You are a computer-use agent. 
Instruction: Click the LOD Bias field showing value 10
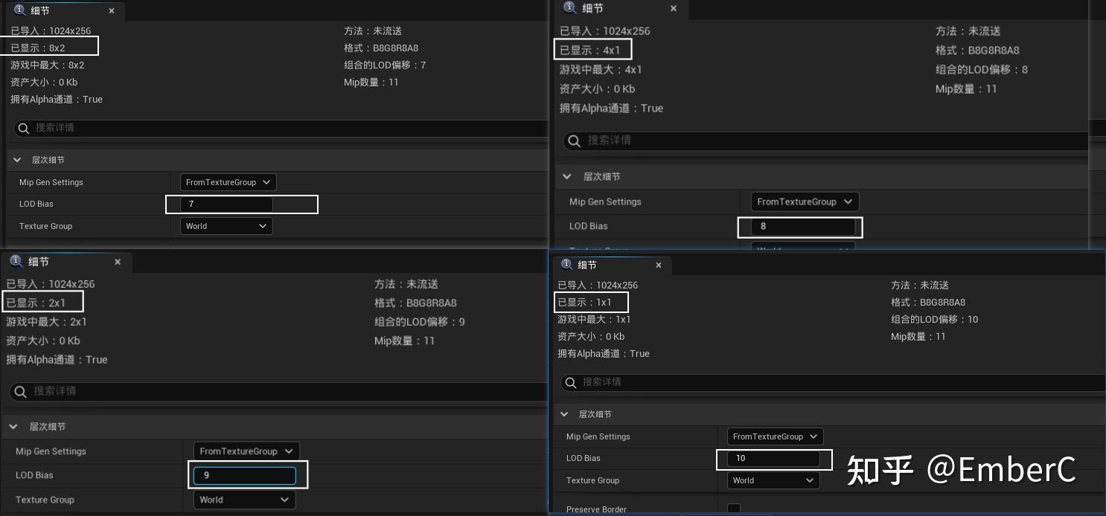(x=774, y=459)
